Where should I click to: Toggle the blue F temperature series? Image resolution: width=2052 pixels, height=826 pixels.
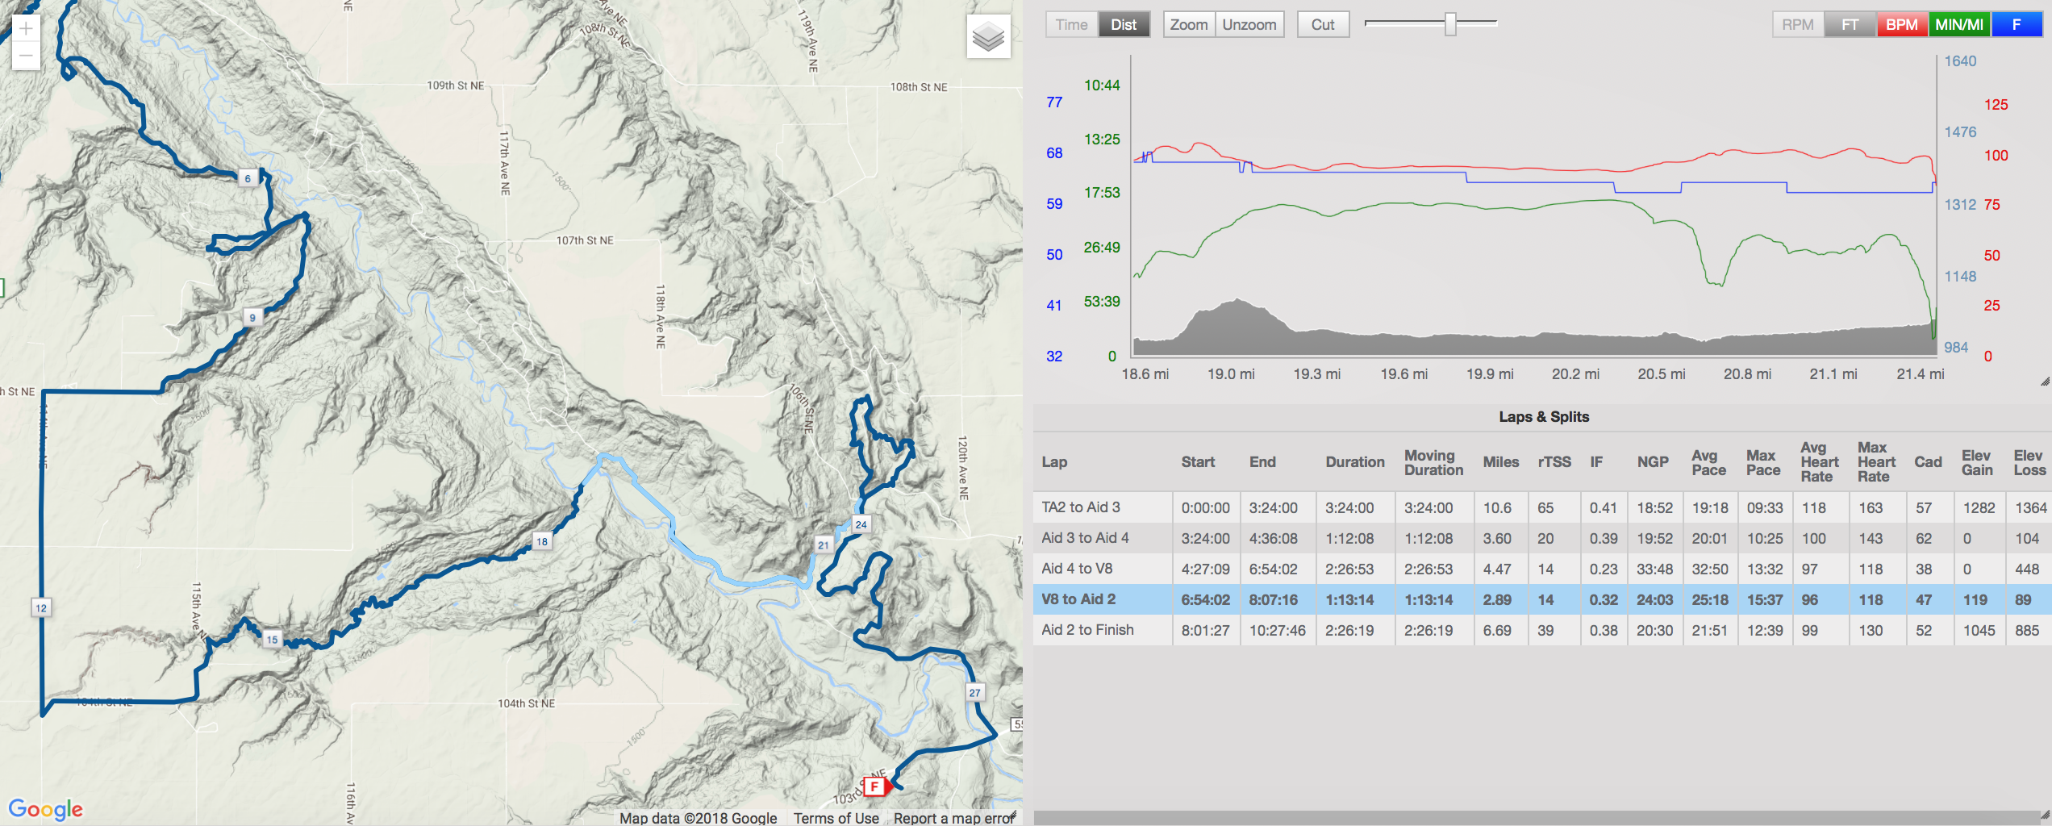(x=2017, y=24)
